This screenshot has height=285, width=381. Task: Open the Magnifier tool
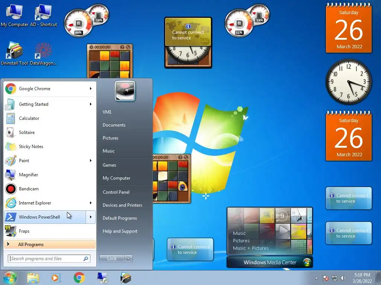click(50, 175)
